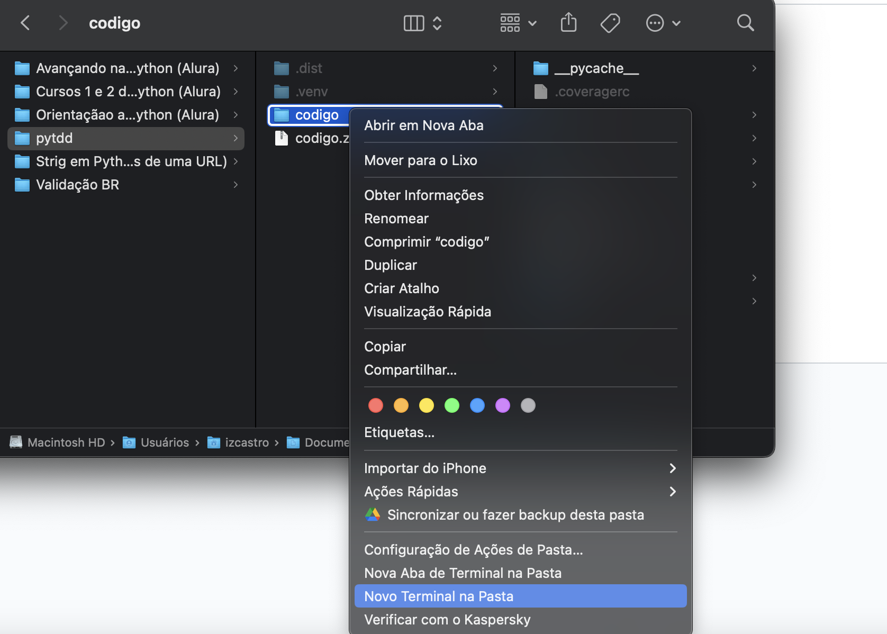Select the pytdd folder
The height and width of the screenshot is (634, 887).
point(126,138)
